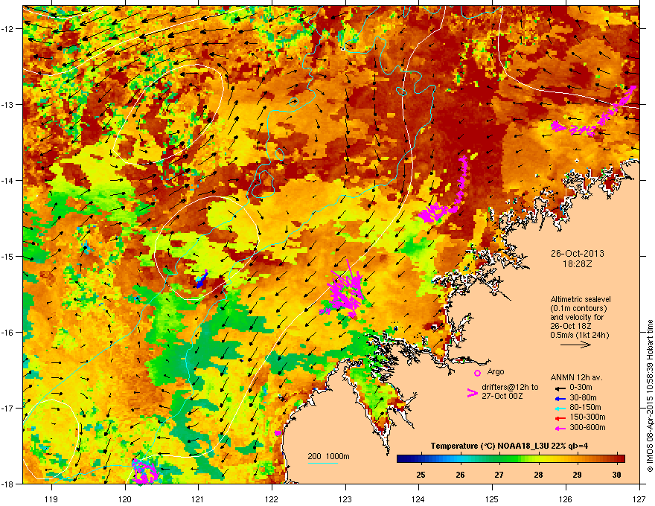Click the green 27°C region of colorbar

499,459
